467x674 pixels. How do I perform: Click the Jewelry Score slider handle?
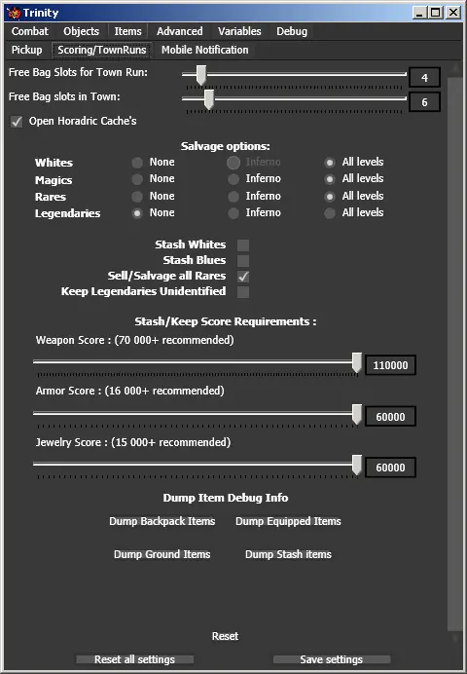[357, 466]
